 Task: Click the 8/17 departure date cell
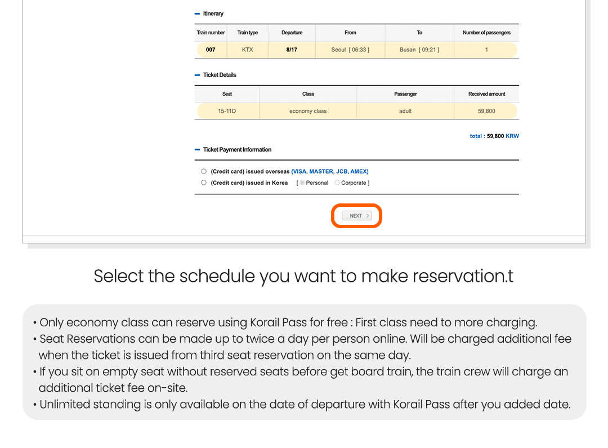[x=292, y=50]
